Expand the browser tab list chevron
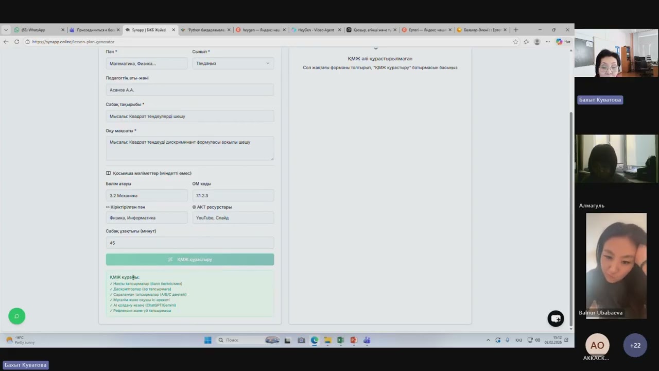659x371 pixels. [x=6, y=30]
